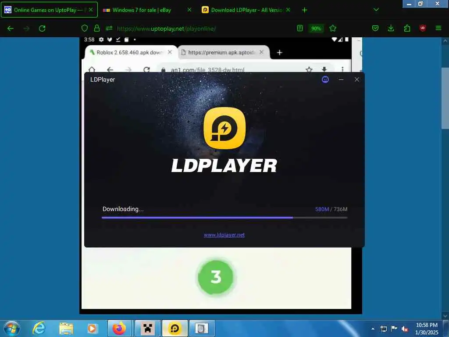Open Minecraft creeper icon on taskbar
This screenshot has width=449, height=337.
(x=147, y=328)
